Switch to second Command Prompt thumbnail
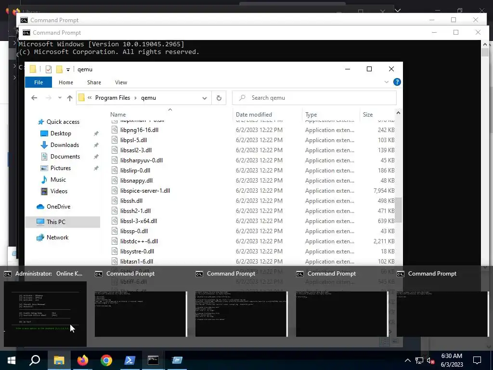The height and width of the screenshot is (370, 493). point(241,314)
